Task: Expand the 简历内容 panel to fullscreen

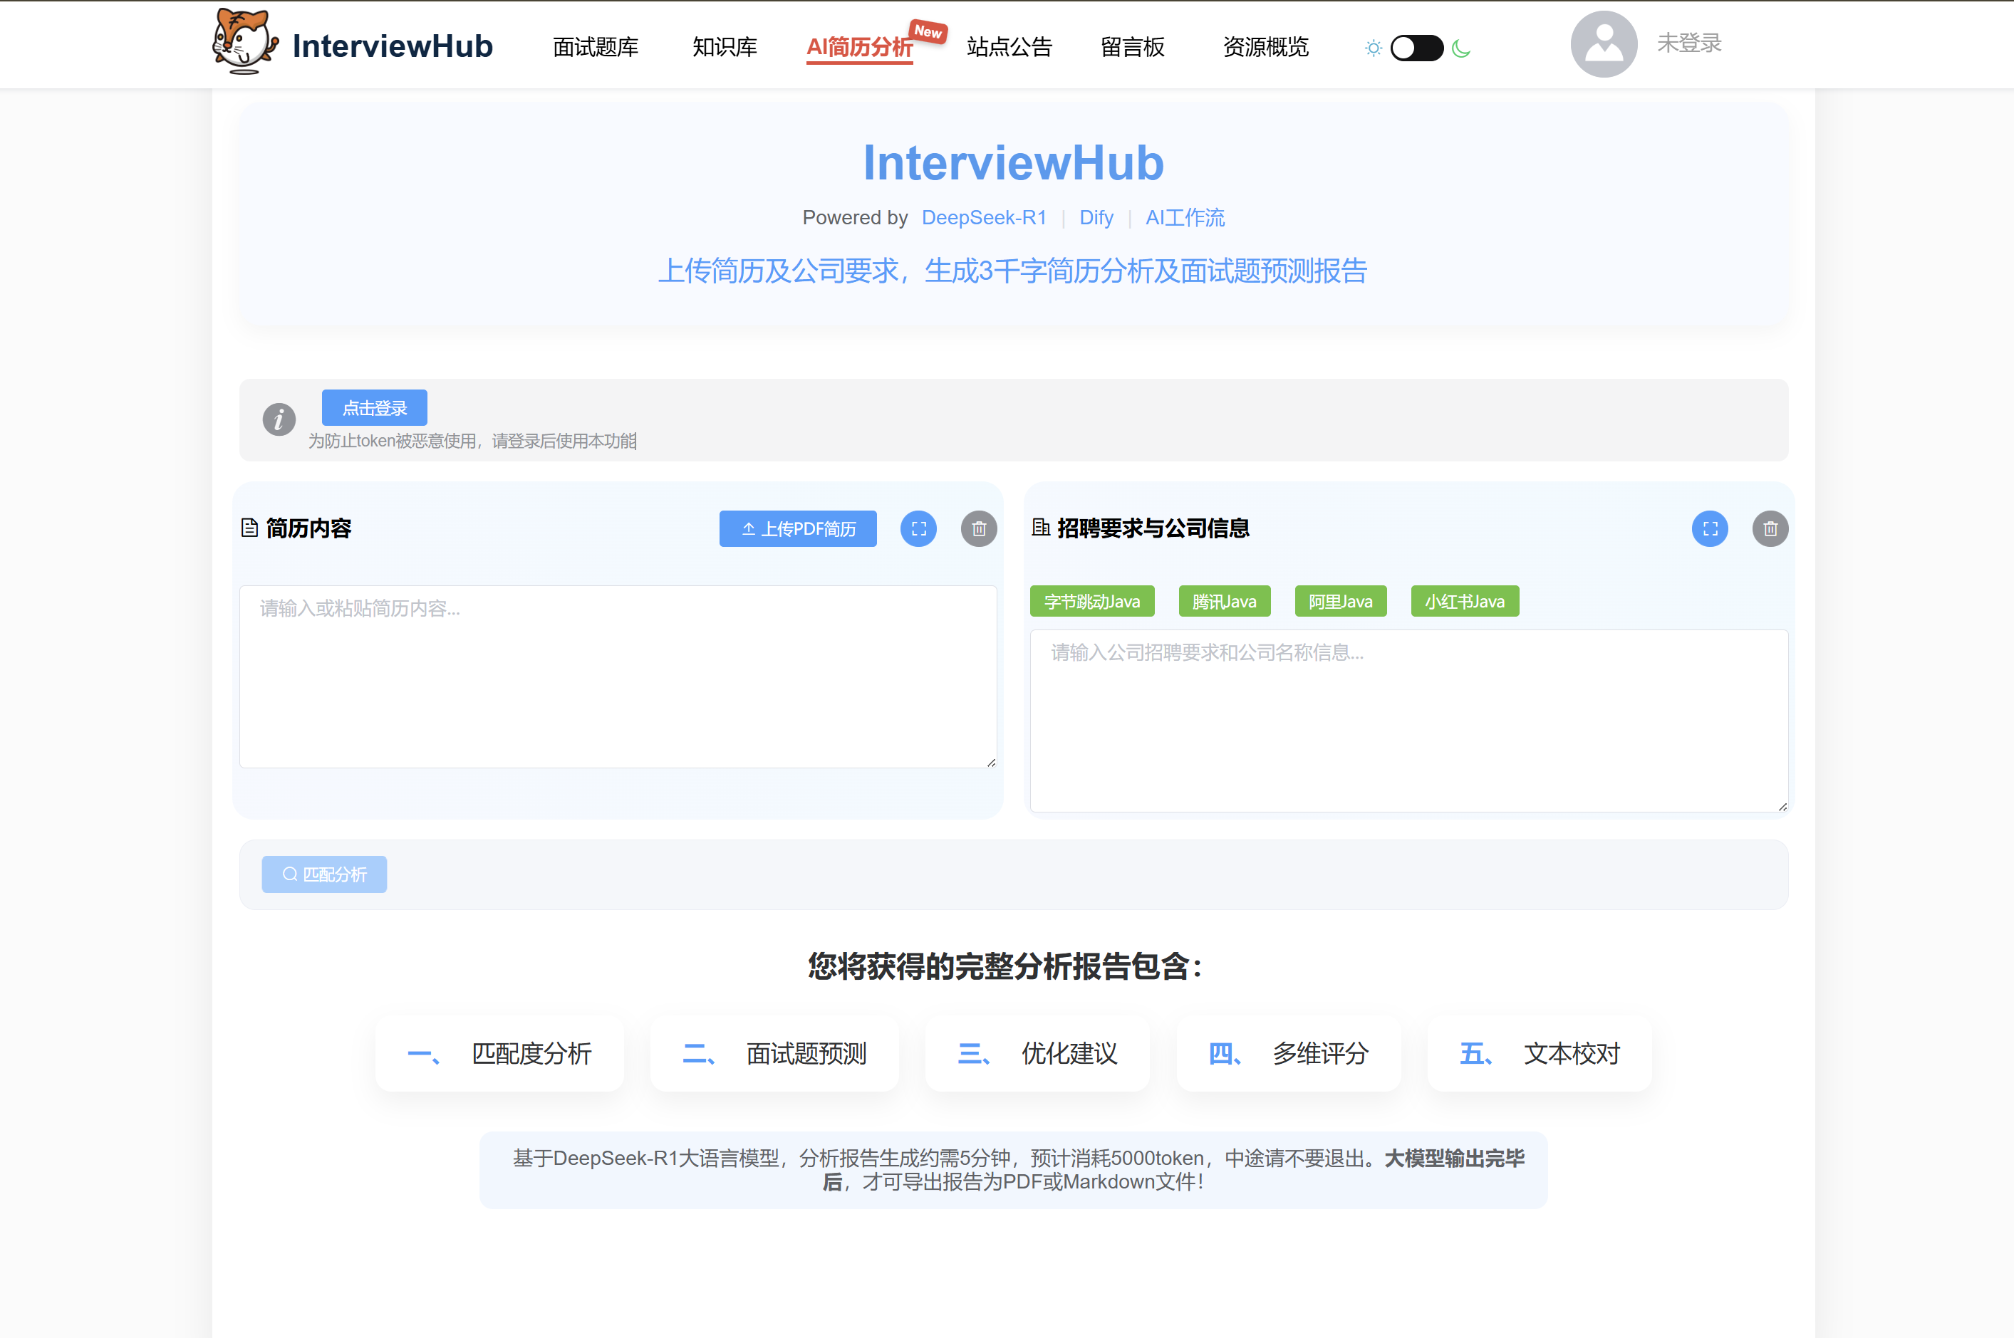Action: [918, 529]
